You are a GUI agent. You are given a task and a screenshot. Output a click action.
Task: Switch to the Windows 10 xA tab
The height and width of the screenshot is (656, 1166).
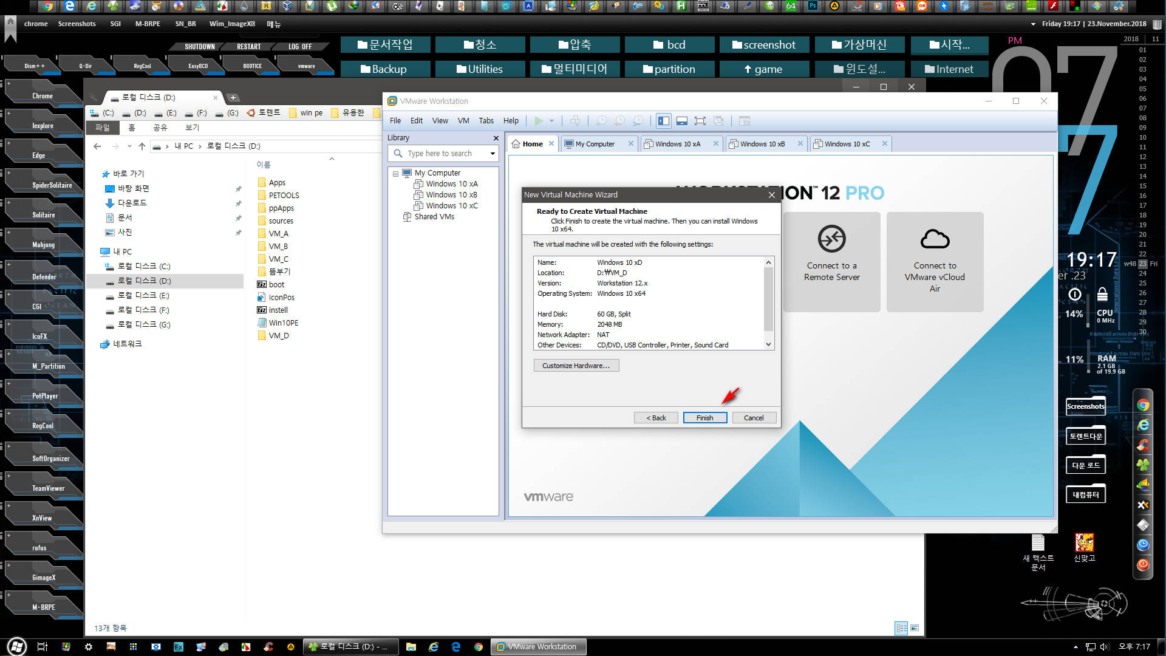coord(677,144)
